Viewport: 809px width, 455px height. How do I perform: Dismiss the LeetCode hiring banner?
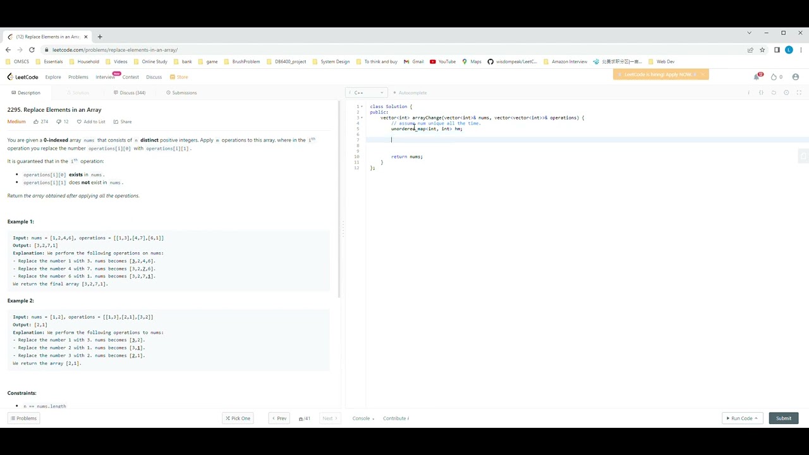(703, 75)
